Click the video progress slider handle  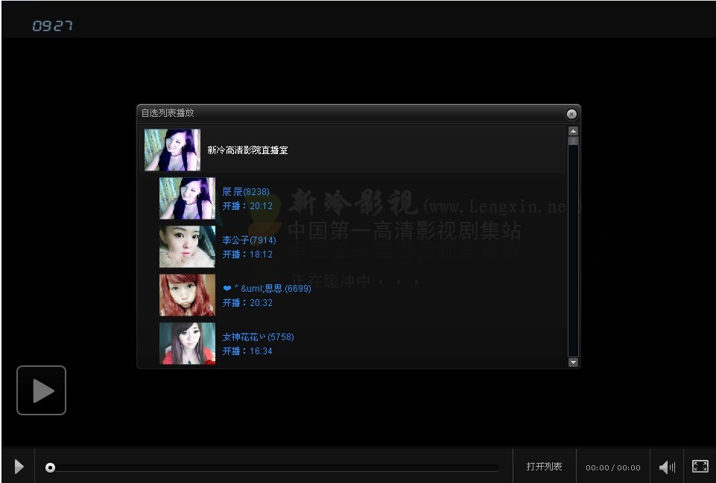[50, 467]
